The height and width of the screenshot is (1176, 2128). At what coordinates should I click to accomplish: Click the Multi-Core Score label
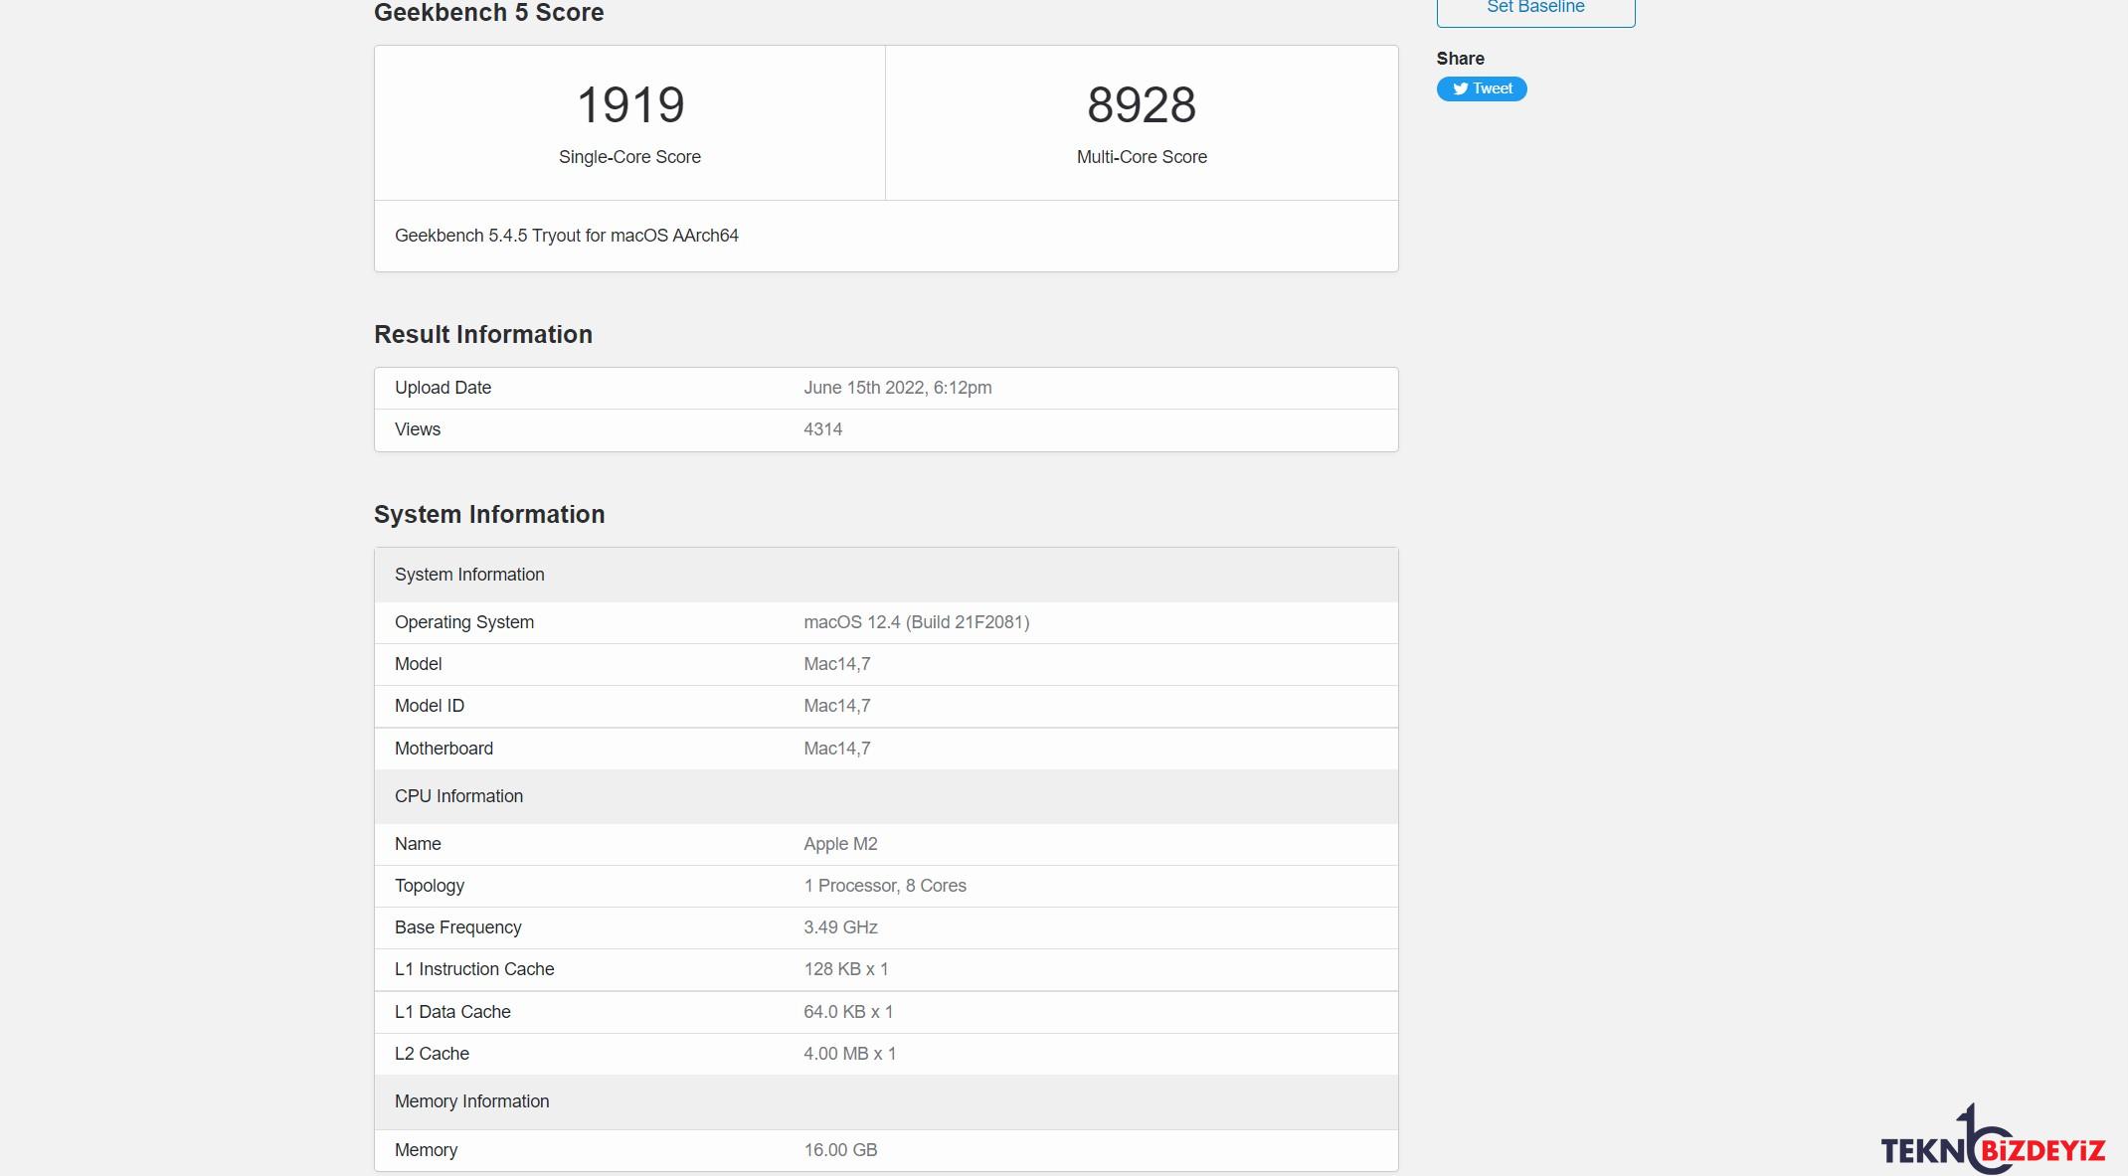(x=1142, y=157)
